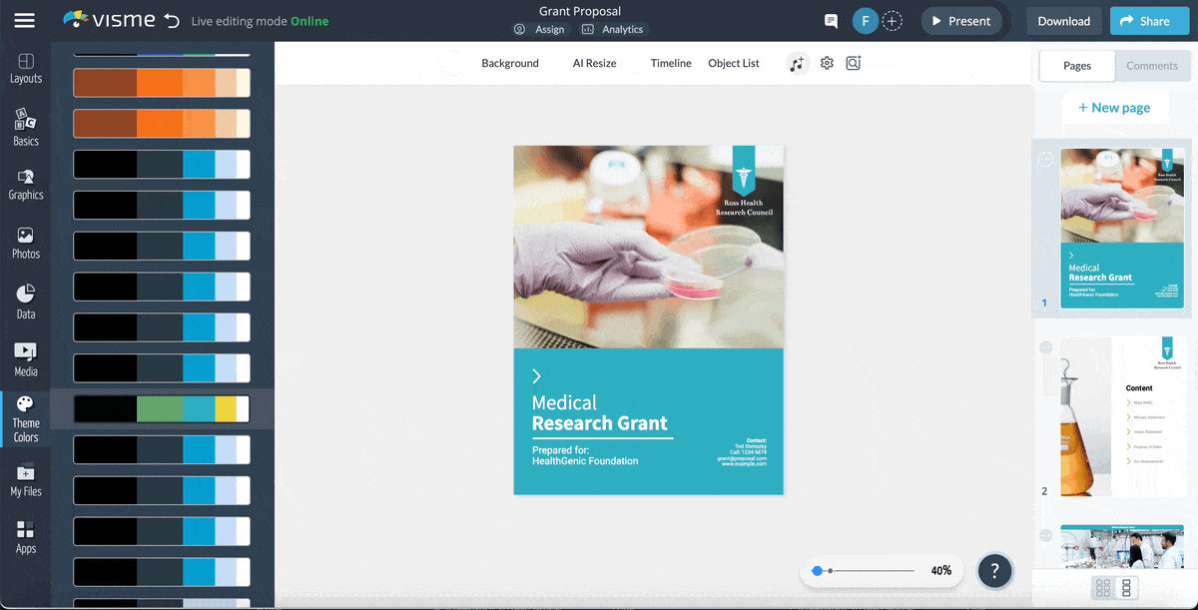Viewport: 1198px width, 610px height.
Task: Open the Object List
Action: (733, 62)
